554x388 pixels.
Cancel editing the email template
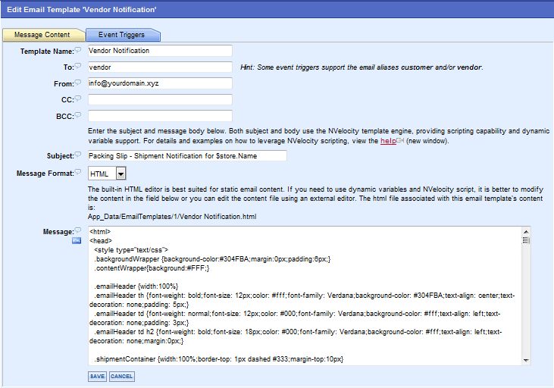coord(122,377)
